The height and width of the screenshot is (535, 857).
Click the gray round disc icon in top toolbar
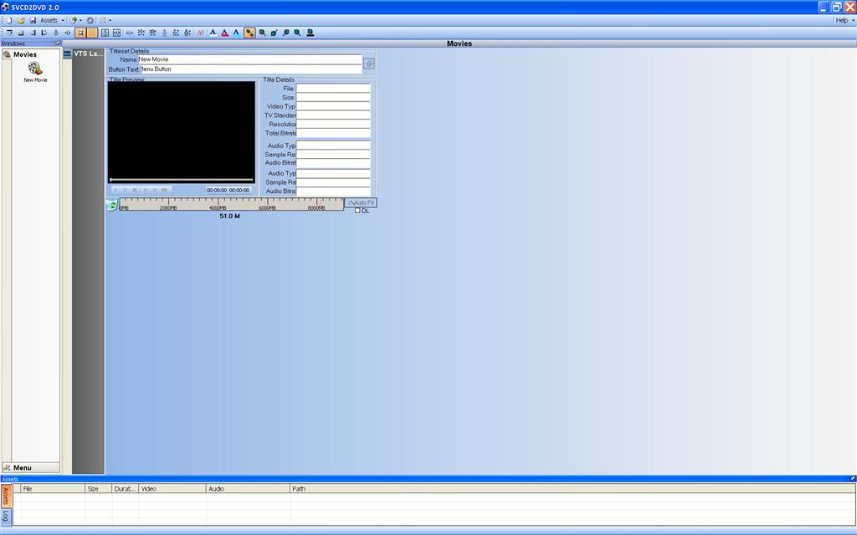pyautogui.click(x=90, y=20)
